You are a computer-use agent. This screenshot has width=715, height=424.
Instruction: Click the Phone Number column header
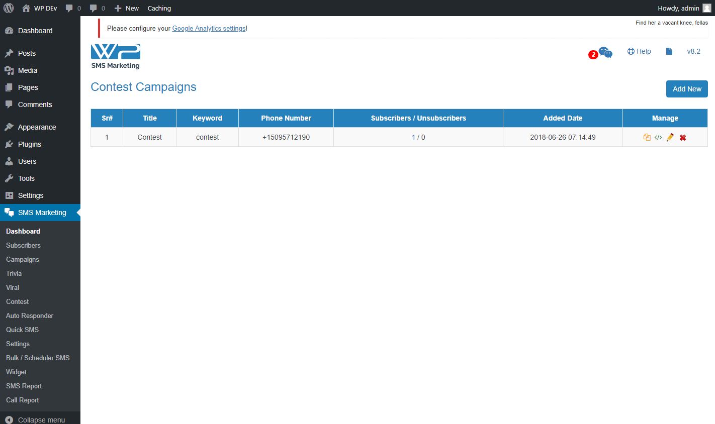286,118
